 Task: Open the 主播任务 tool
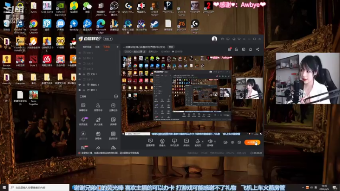113,107
